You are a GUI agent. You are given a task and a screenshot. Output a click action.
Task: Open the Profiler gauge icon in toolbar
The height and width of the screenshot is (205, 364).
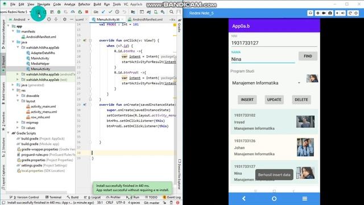73,12
